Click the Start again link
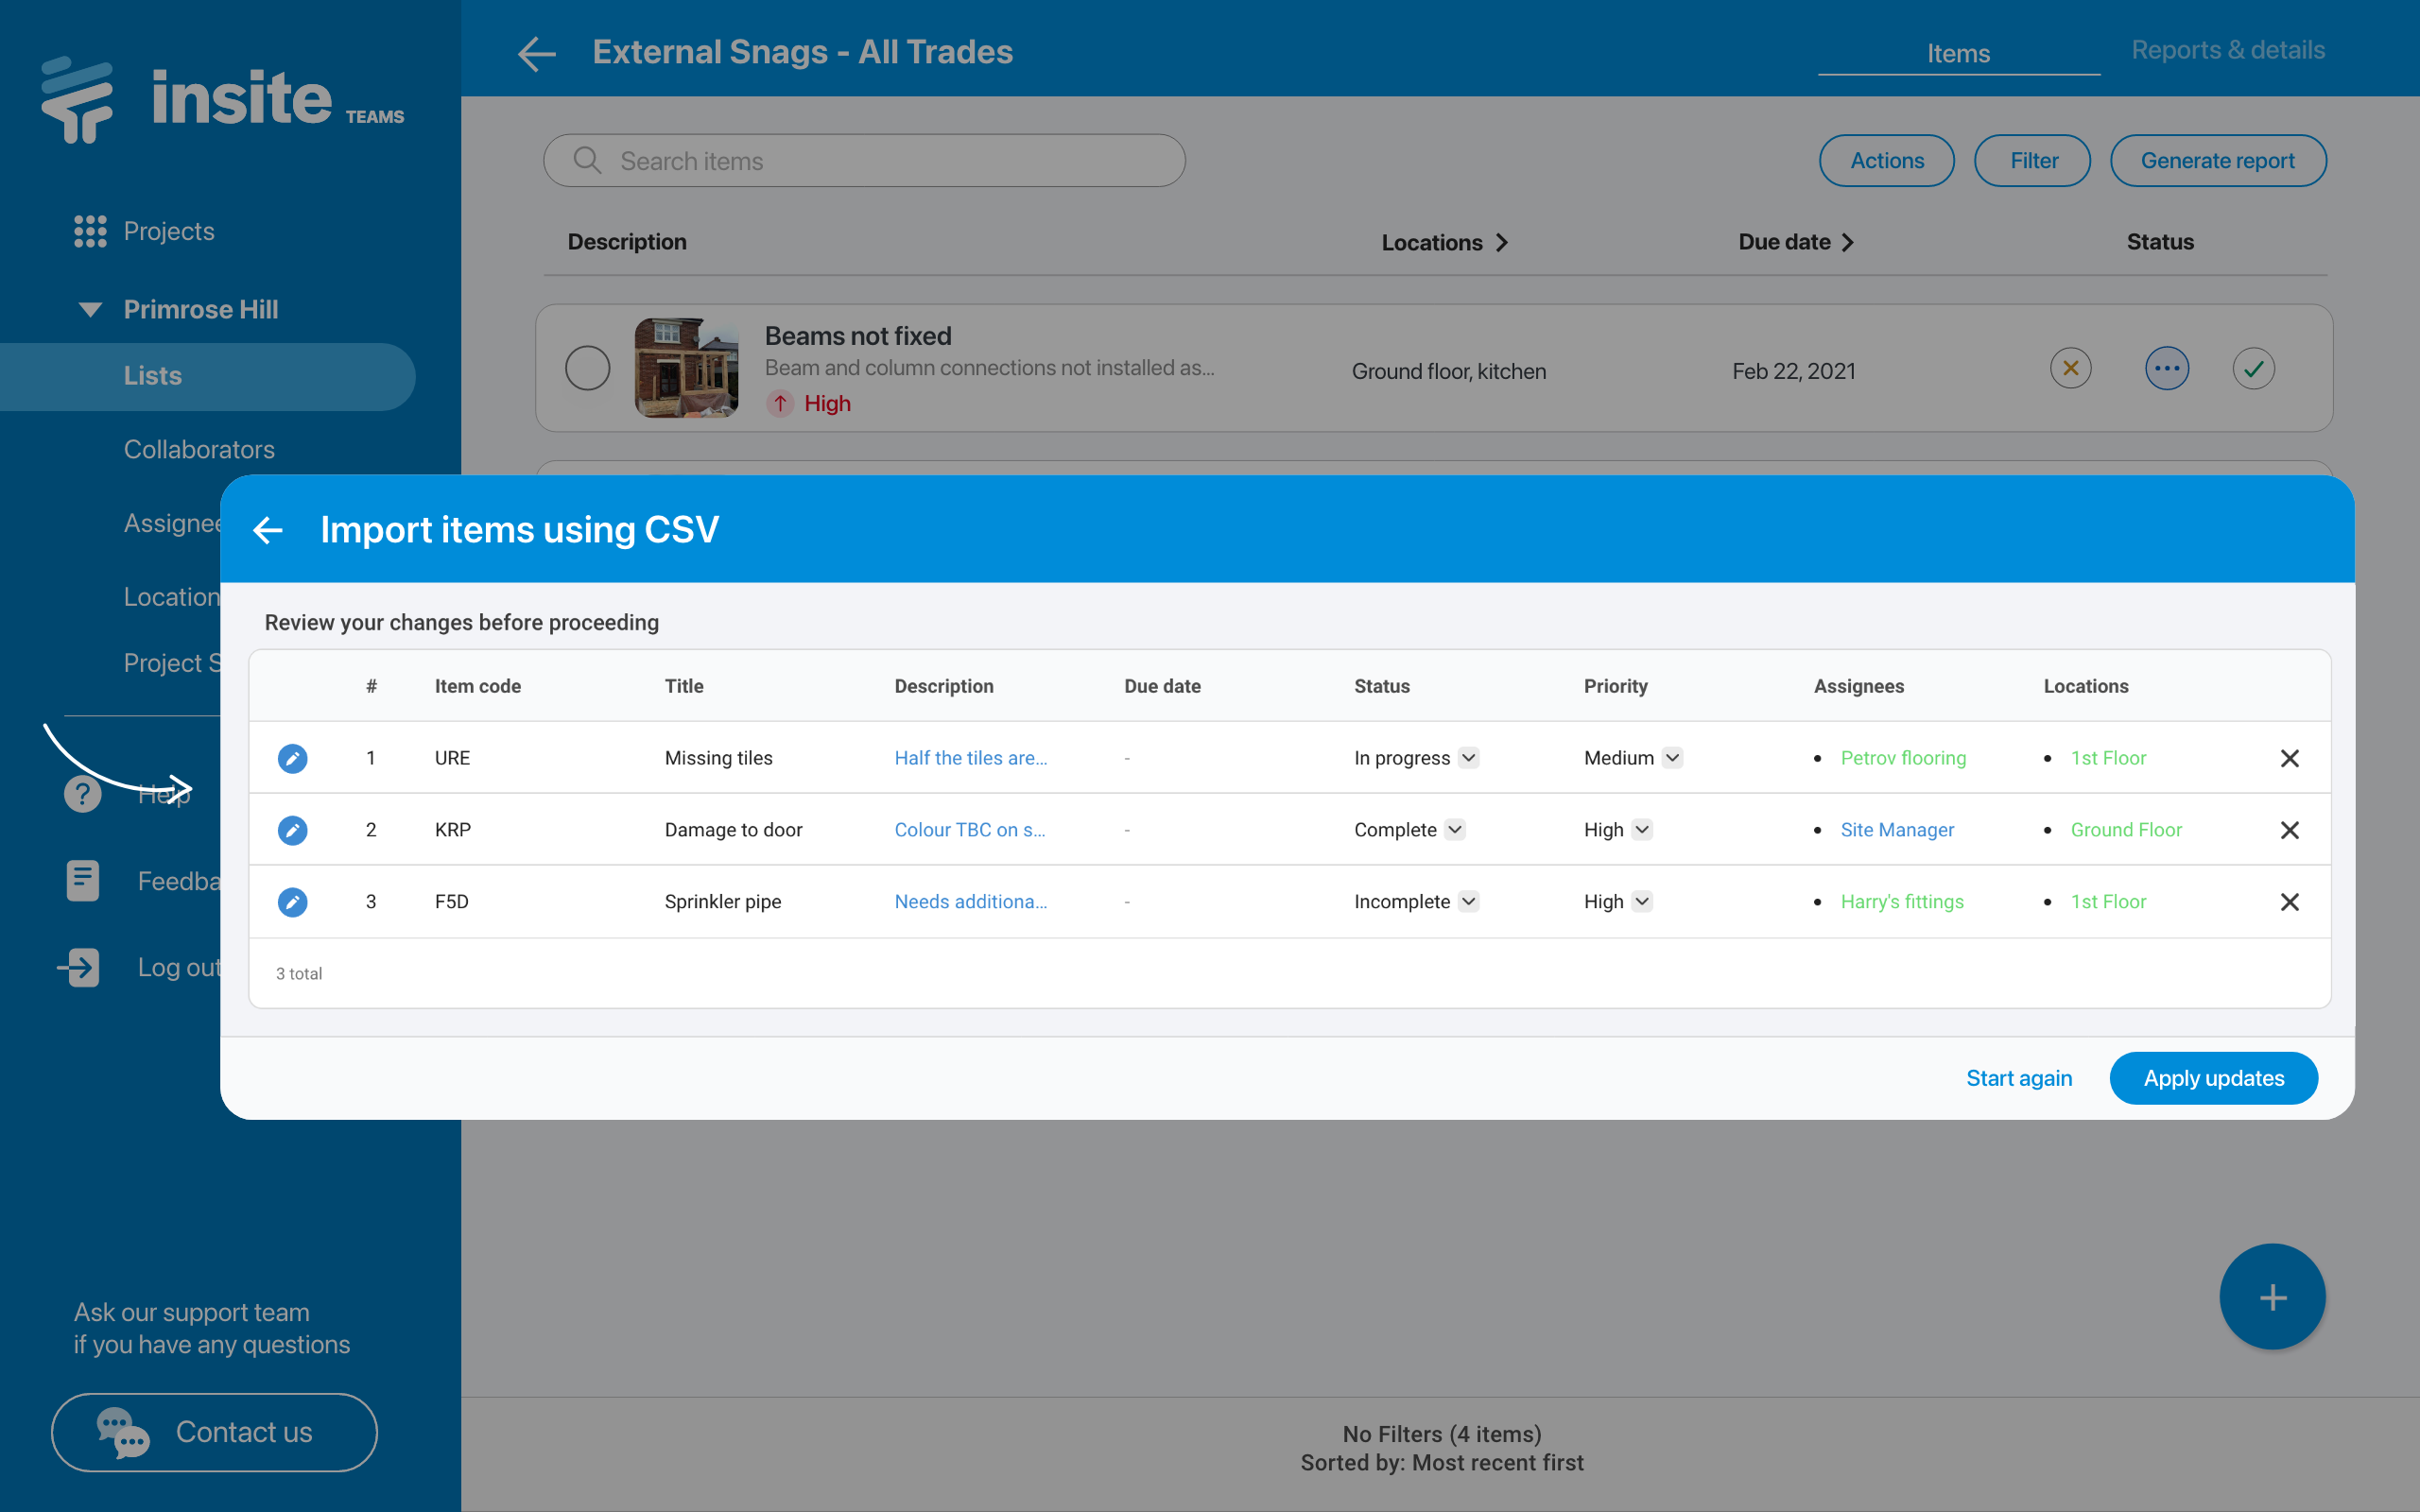 pos(2018,1078)
